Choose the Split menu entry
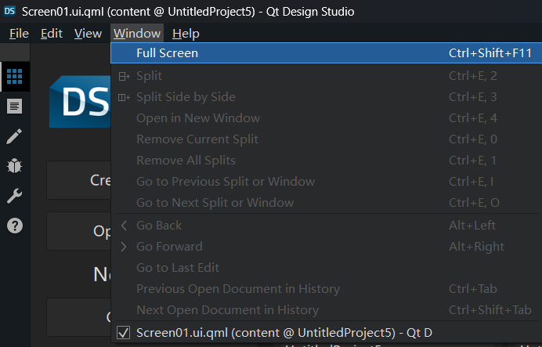This screenshot has width=542, height=347. click(x=149, y=76)
